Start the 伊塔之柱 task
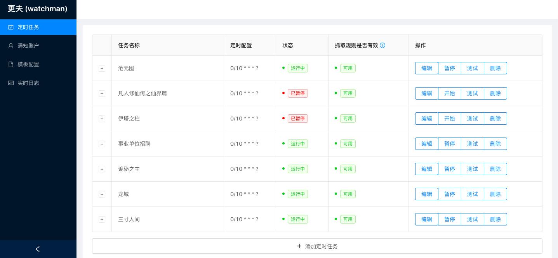558x258 pixels. (x=450, y=119)
